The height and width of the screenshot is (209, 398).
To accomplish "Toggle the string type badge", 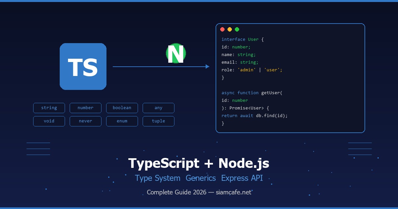I will [x=49, y=108].
